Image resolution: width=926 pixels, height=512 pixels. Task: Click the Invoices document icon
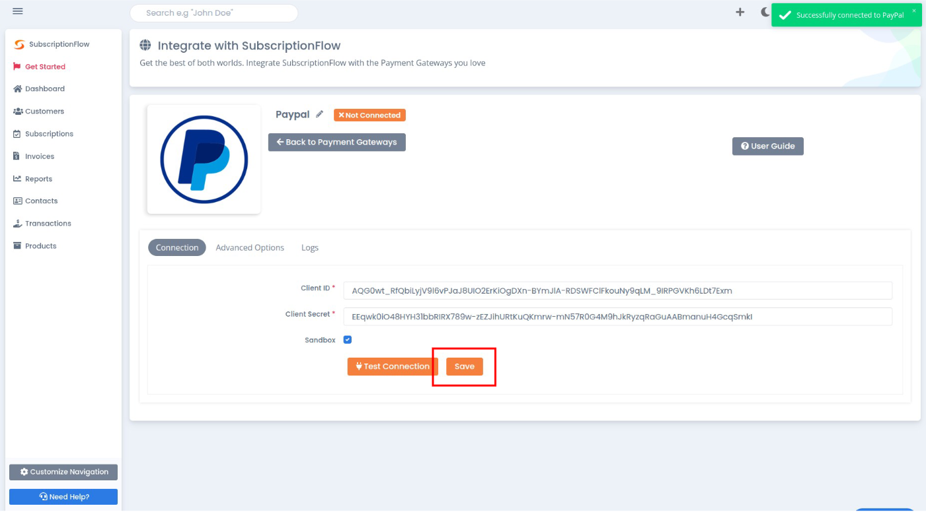click(17, 156)
